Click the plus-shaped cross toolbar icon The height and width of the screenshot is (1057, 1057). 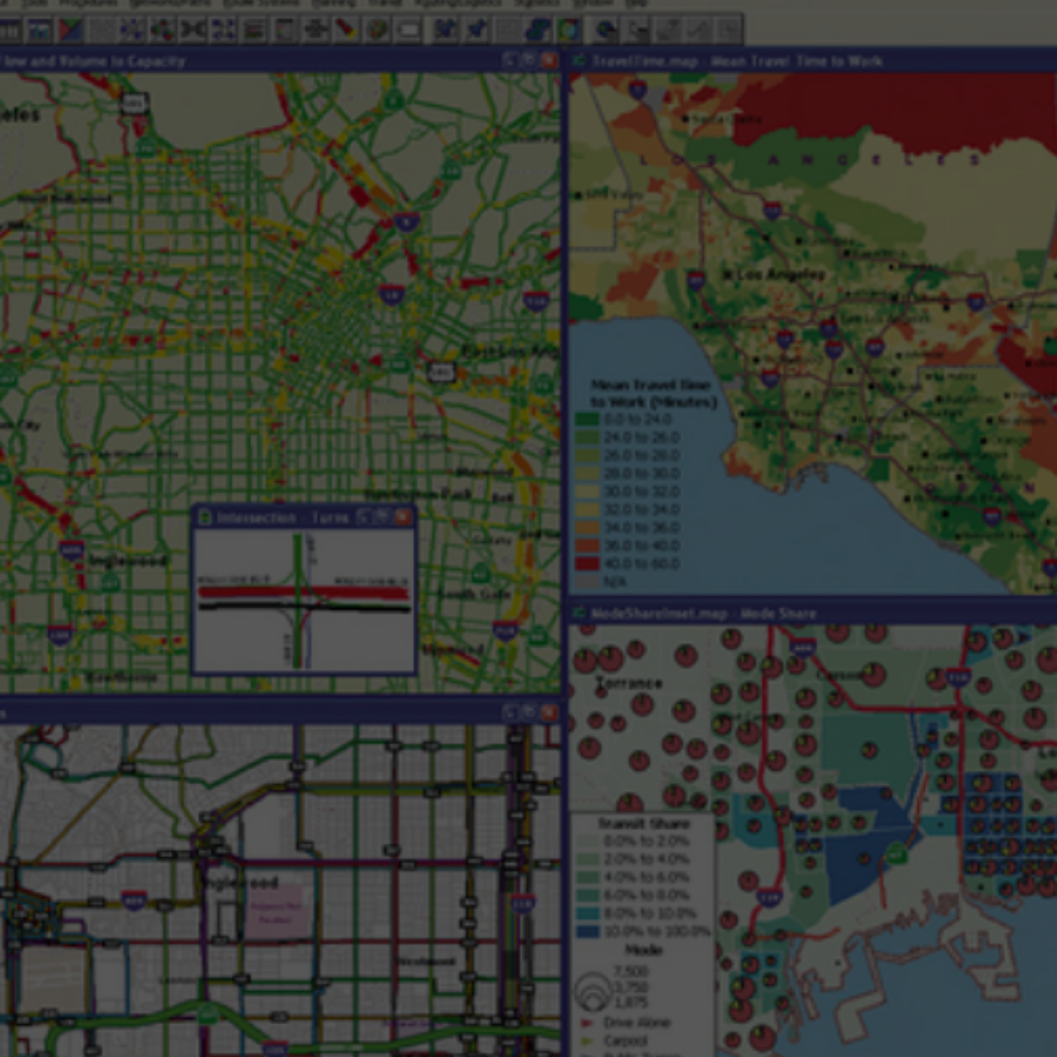(315, 31)
